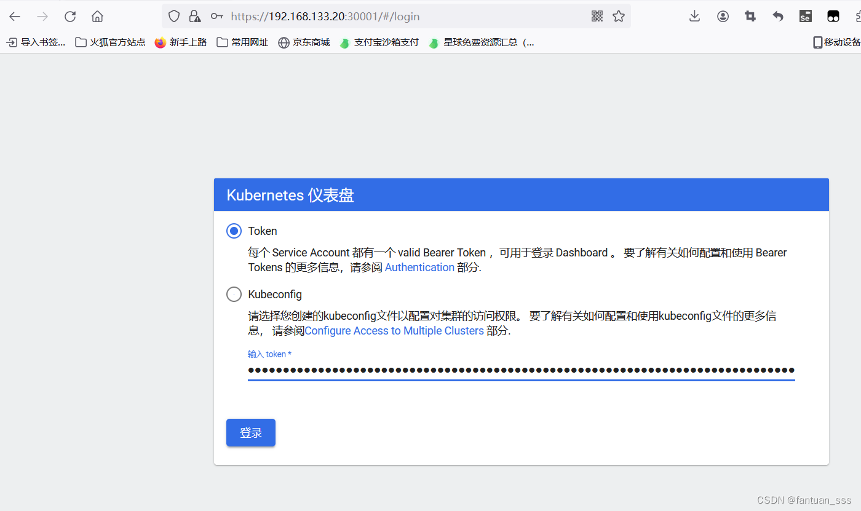Click the browser forward arrow
Image resolution: width=861 pixels, height=511 pixels.
point(42,17)
